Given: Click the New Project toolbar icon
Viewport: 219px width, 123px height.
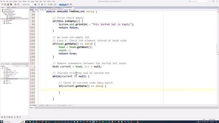Looking at the screenshot, I should coord(5,4).
